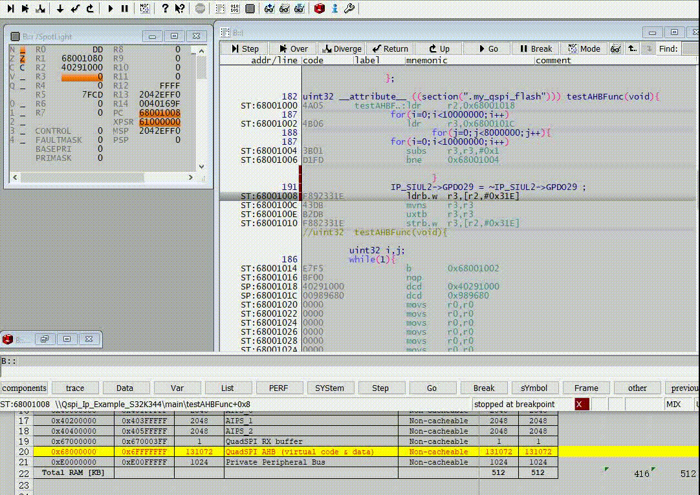
Task: Open the Var softkey menu
Action: 177,388
